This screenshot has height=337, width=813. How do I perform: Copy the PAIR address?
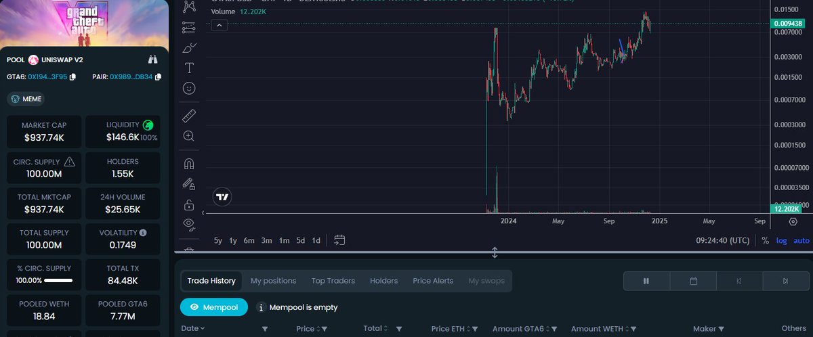coord(158,77)
